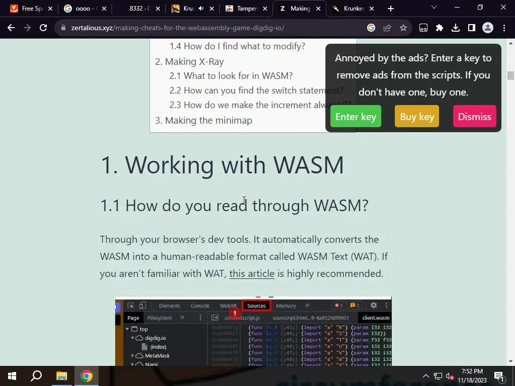Image resolution: width=515 pixels, height=386 pixels.
Task: Share this page using the share icon
Action: [x=387, y=28]
